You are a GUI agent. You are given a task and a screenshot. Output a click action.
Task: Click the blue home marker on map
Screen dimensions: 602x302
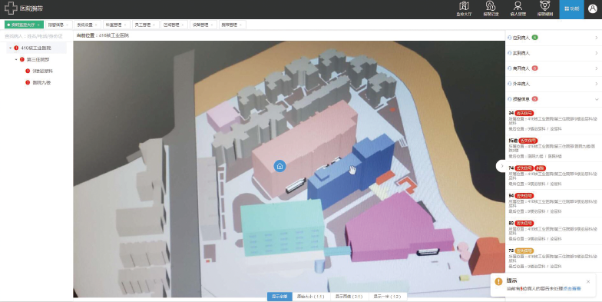point(279,166)
